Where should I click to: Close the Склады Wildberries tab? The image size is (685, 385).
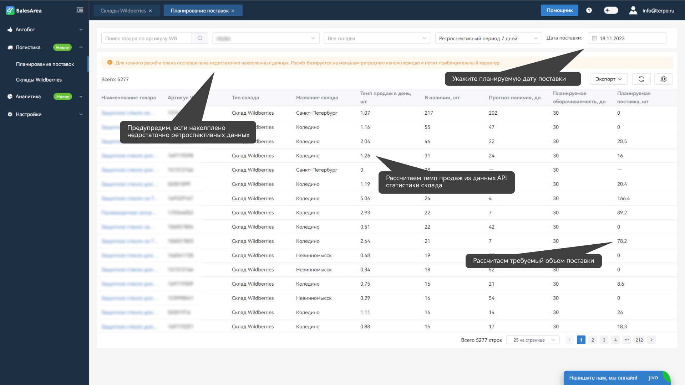[151, 11]
